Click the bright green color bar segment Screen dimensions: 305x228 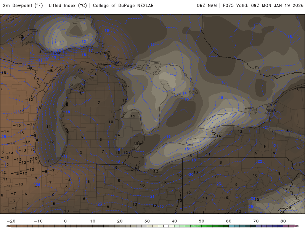point(204,226)
